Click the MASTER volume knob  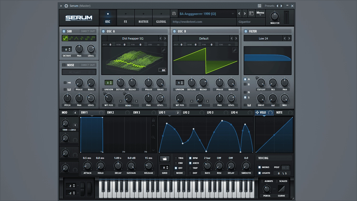pyautogui.click(x=275, y=16)
